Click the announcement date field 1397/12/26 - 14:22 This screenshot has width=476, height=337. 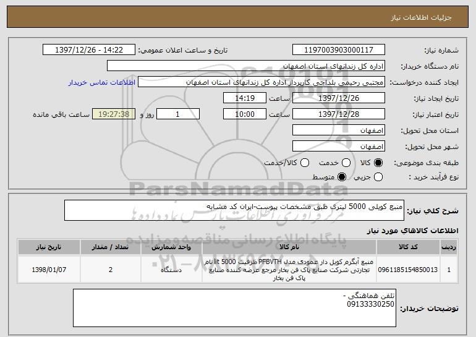[x=89, y=50]
